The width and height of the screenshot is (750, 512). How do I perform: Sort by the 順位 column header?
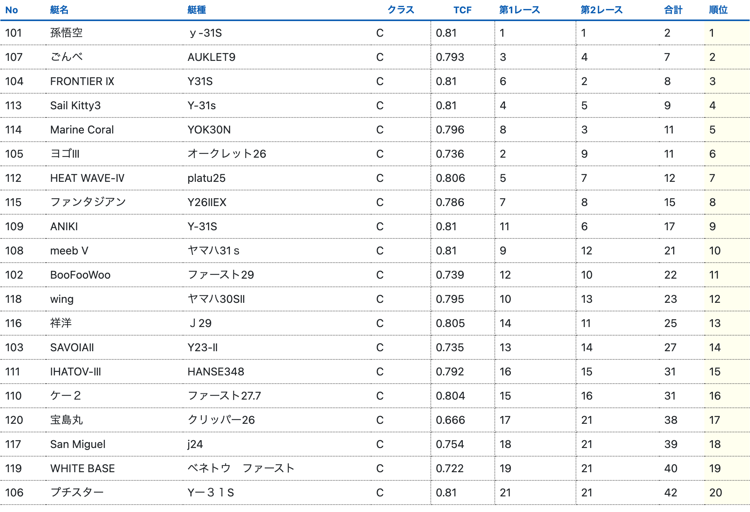[718, 10]
